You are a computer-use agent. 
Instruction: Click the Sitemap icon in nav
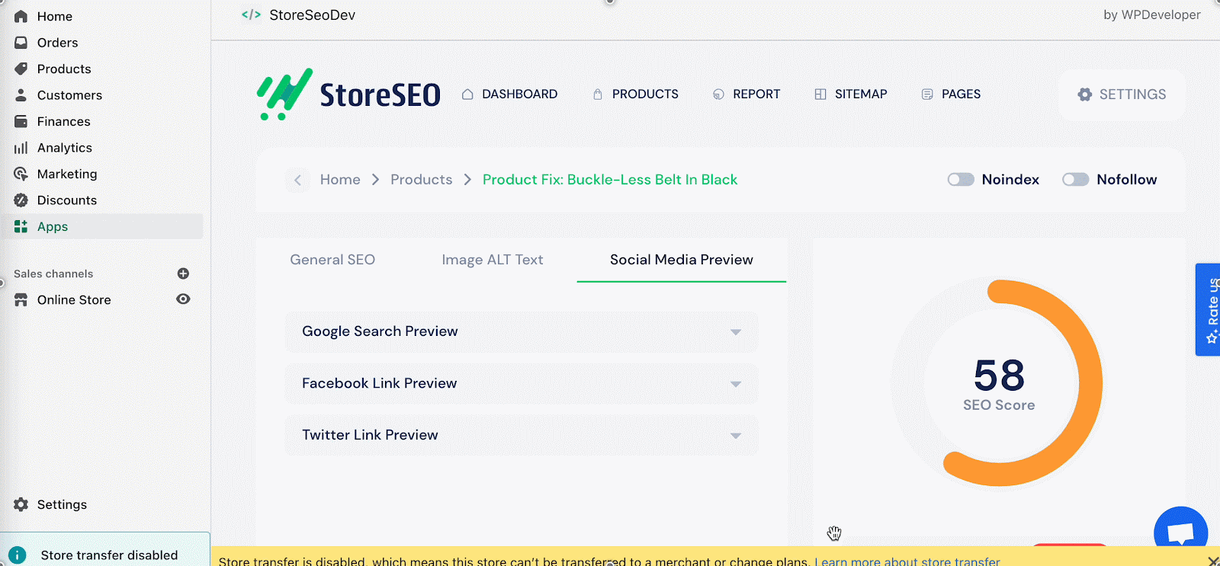(x=820, y=94)
